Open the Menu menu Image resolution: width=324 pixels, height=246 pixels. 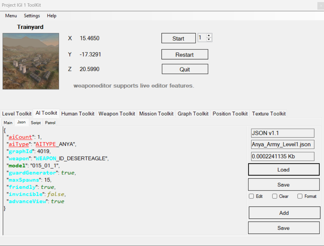coord(11,16)
